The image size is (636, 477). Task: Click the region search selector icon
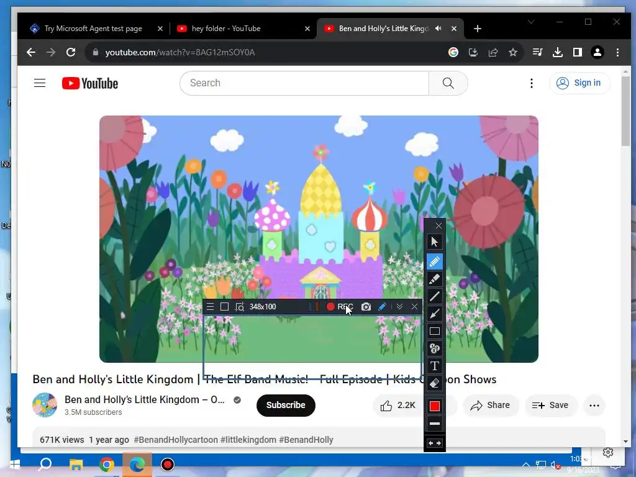[x=240, y=307]
